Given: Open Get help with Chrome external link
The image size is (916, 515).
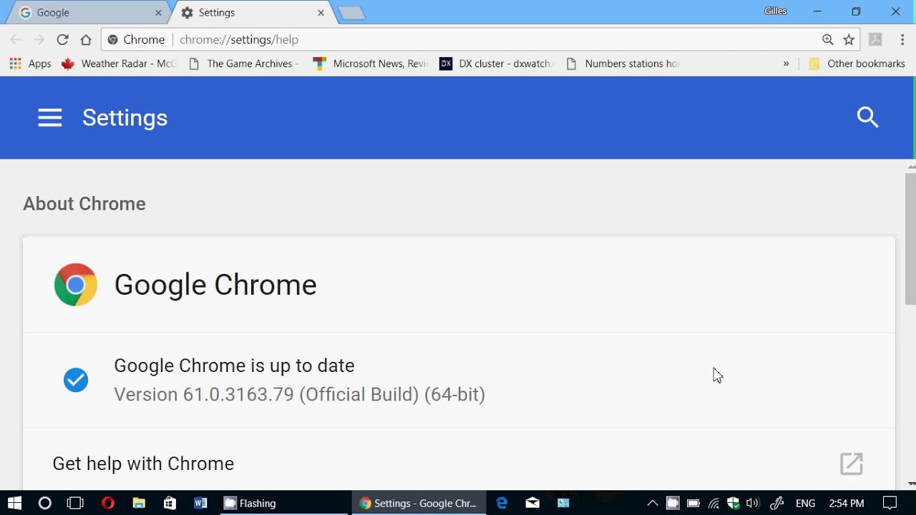Looking at the screenshot, I should tap(851, 463).
